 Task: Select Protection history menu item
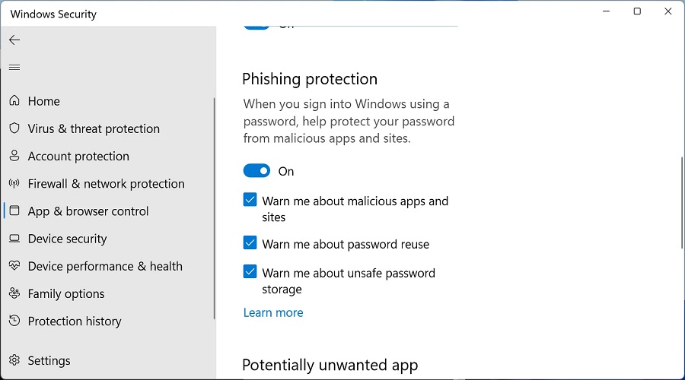pos(75,321)
